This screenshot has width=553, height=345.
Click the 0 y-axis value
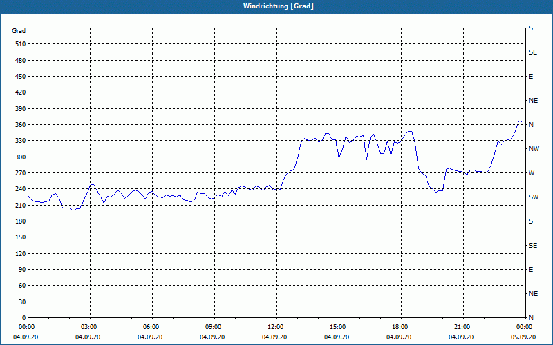click(24, 318)
